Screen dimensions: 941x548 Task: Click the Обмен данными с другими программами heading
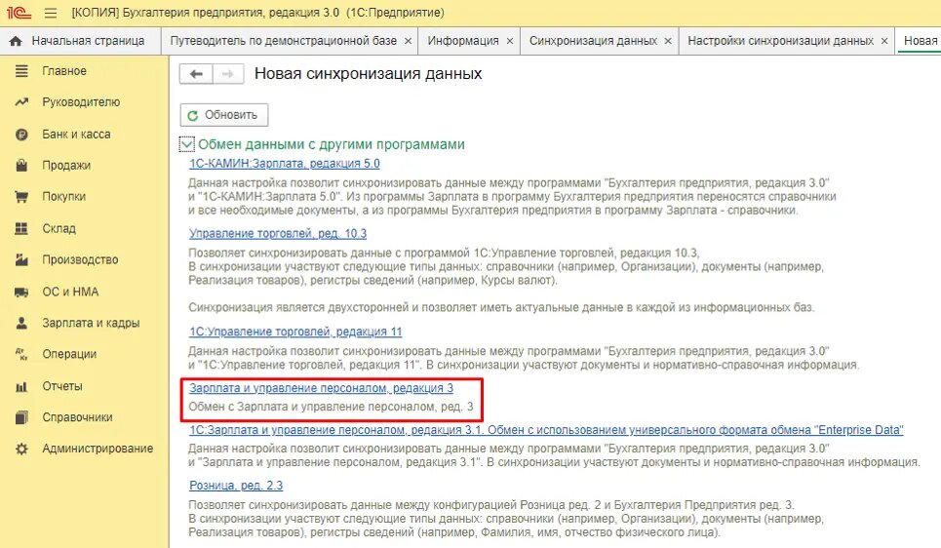click(x=332, y=144)
